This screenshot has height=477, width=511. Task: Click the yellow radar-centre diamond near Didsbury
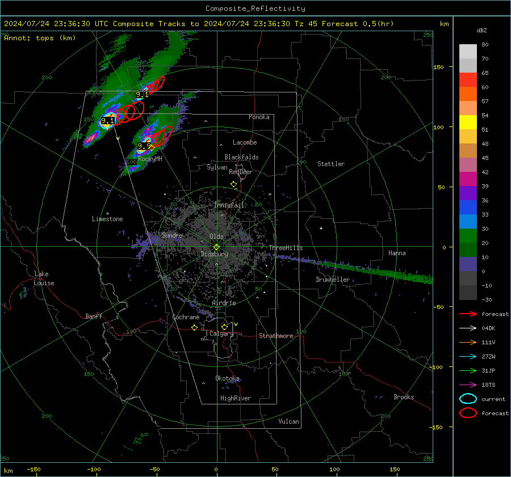point(216,247)
